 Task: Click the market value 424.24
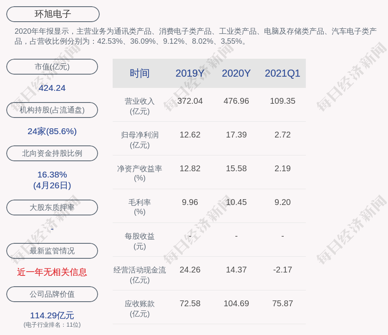click(x=52, y=88)
